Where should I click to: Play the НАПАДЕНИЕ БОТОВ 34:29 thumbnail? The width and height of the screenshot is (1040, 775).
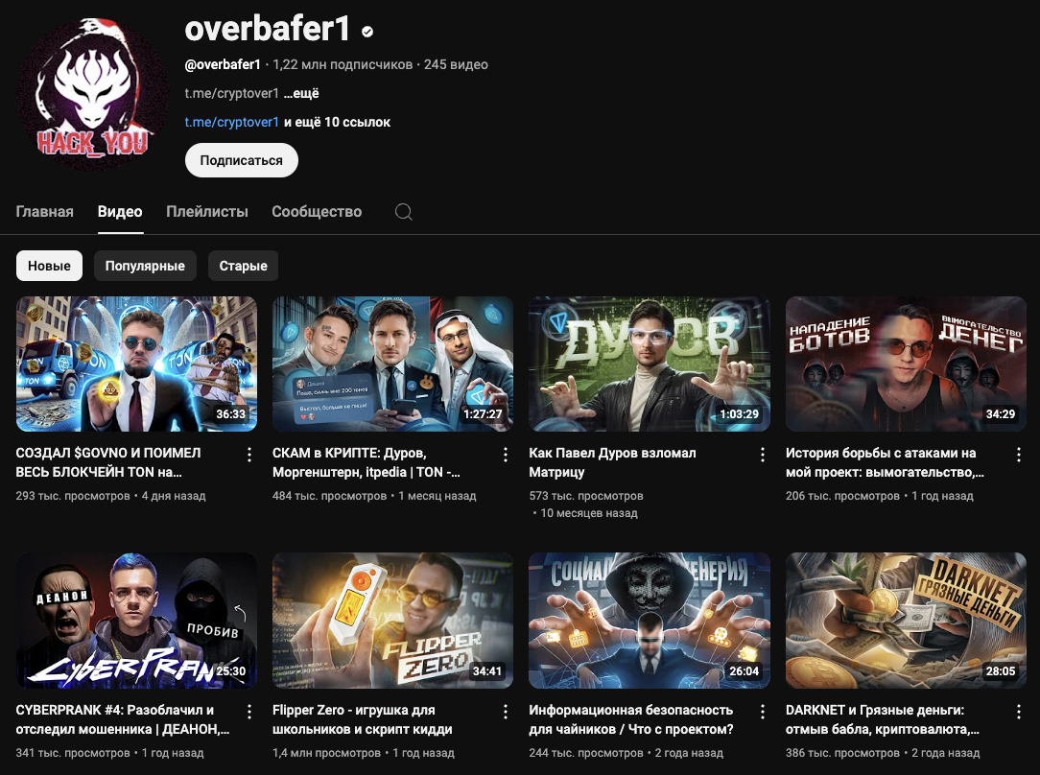pos(906,364)
